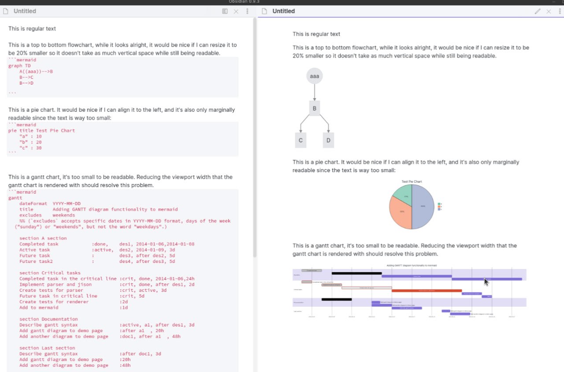
Task: Click the right pane's Untitled title
Action: tap(283, 11)
